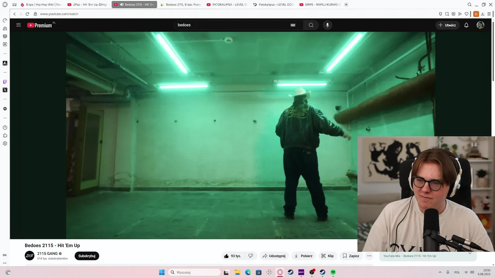Like the video showing 93 tys.
The image size is (495, 278).
pos(232,256)
